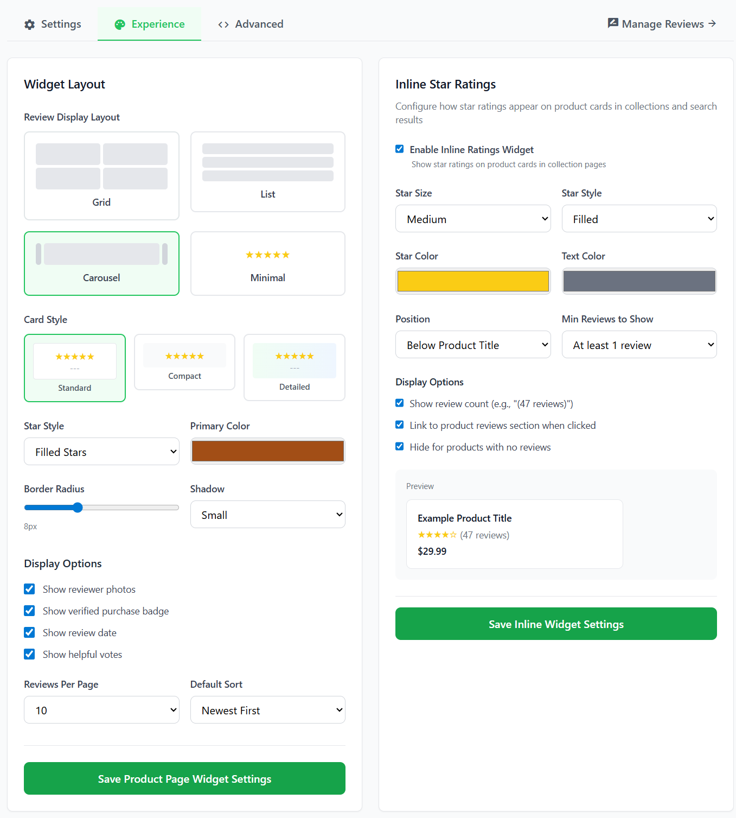The image size is (736, 818).
Task: Toggle Hide for products with no reviews
Action: (x=400, y=447)
